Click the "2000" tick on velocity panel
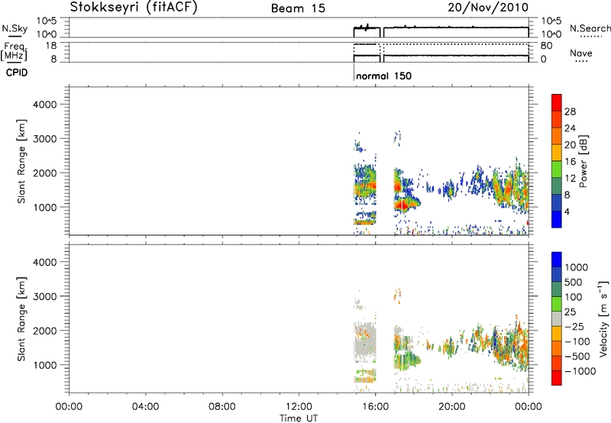611x423 pixels. point(45,331)
